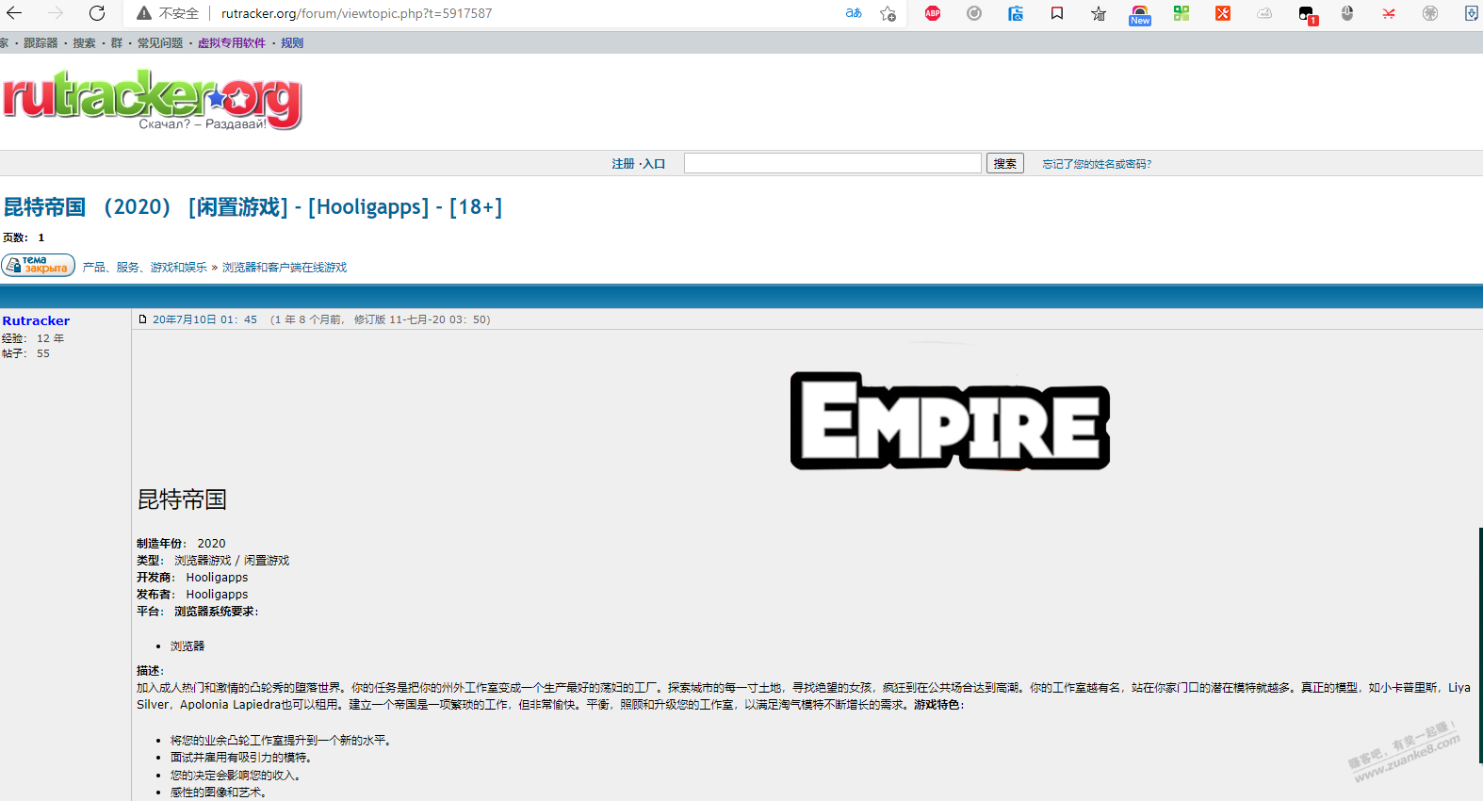Open the ABP adblock extension
The width and height of the screenshot is (1483, 801).
pos(933,13)
